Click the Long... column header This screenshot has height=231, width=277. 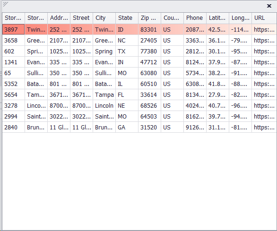click(x=240, y=18)
